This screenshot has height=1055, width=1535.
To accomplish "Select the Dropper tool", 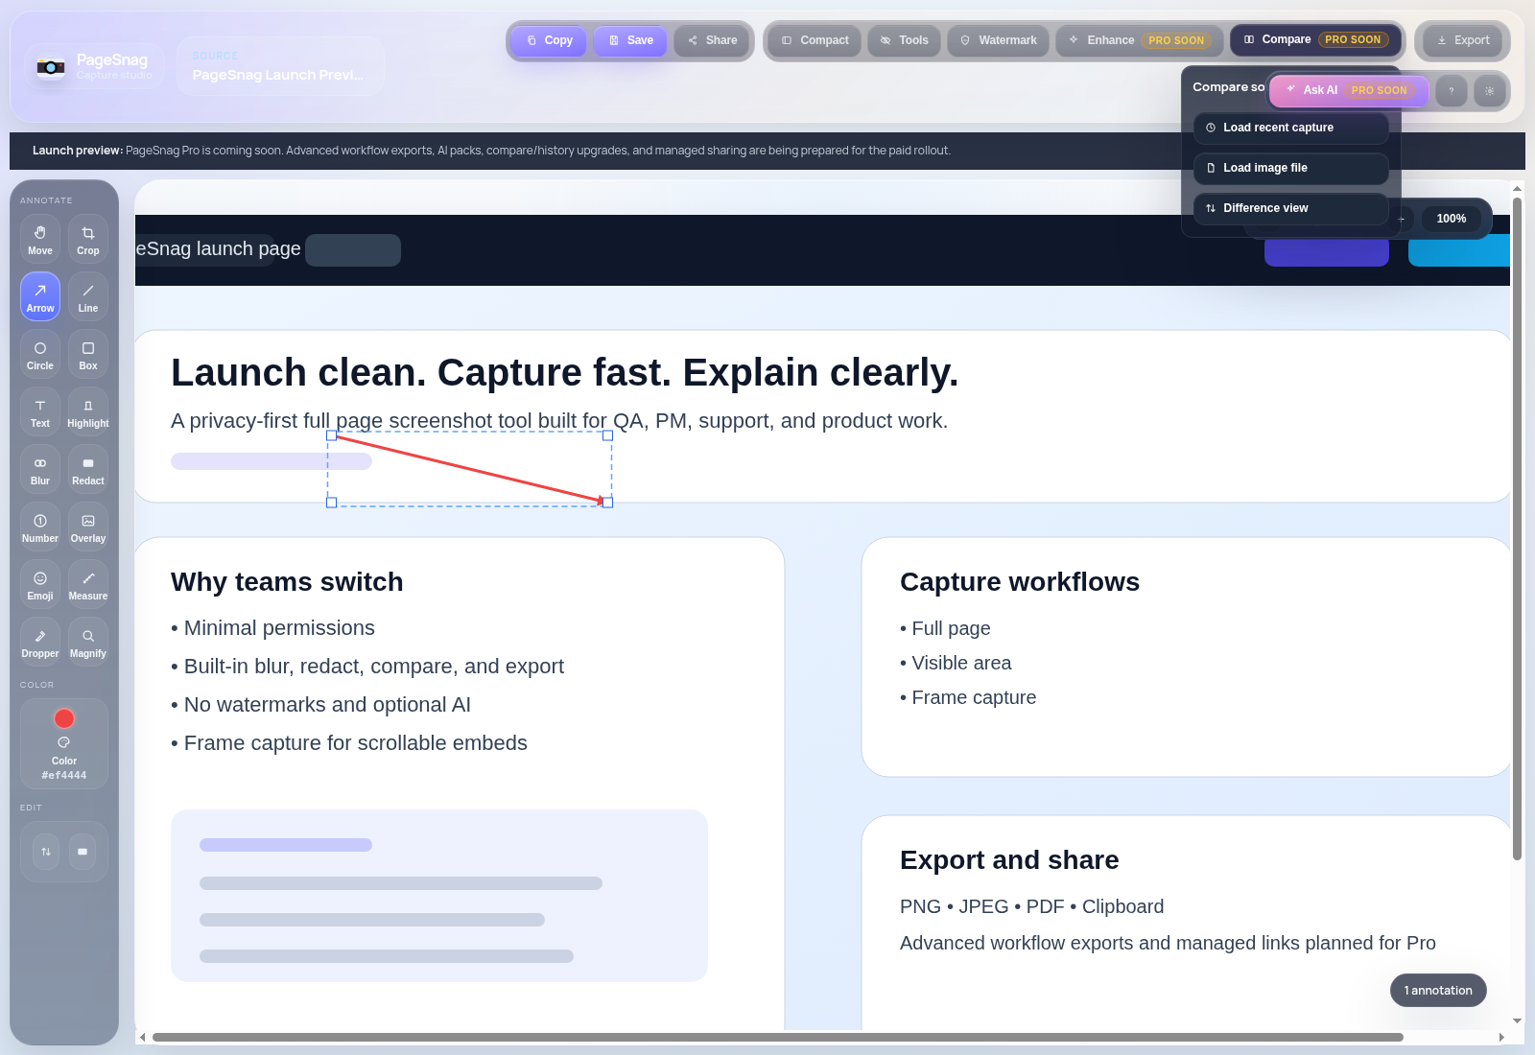I will tap(40, 642).
